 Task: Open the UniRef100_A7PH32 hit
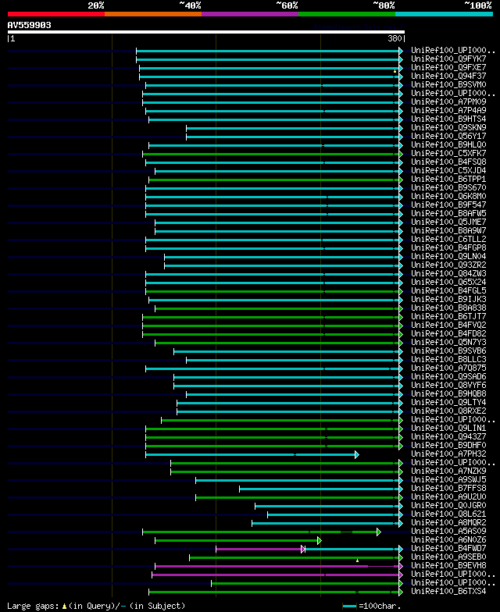pyautogui.click(x=448, y=454)
